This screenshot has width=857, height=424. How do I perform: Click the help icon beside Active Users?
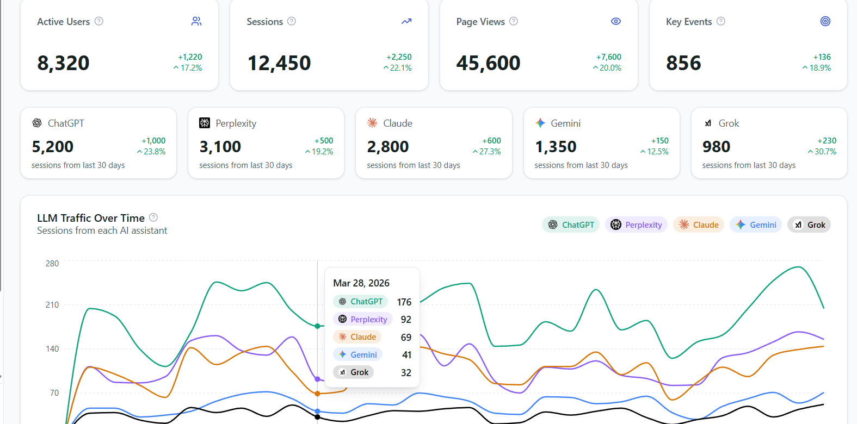(x=99, y=21)
